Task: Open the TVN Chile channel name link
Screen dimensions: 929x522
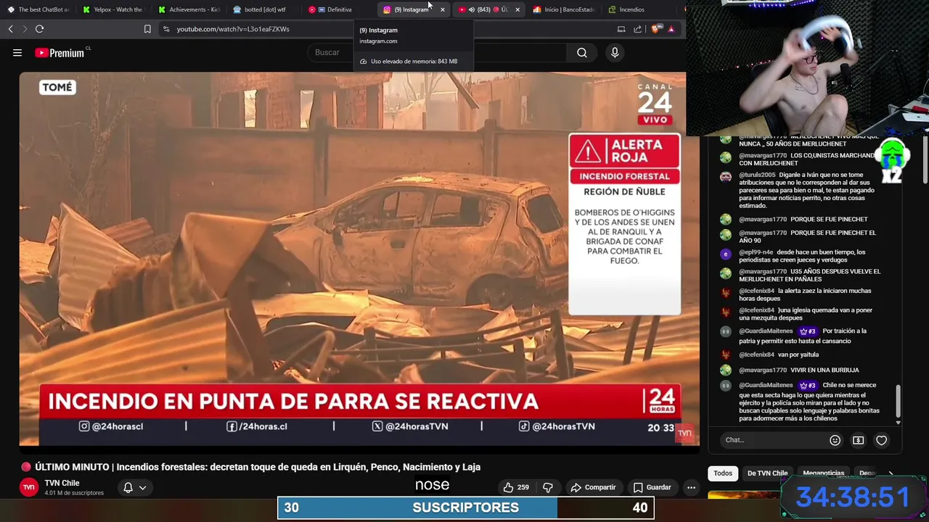Action: [62, 483]
